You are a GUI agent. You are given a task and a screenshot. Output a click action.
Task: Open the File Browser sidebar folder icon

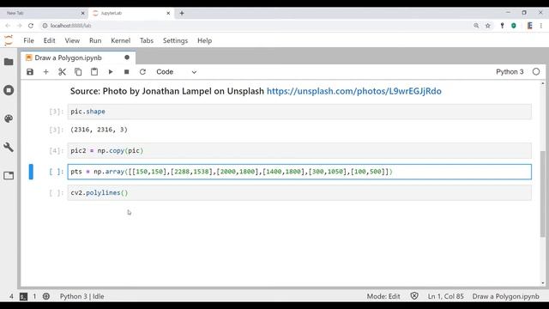[9, 62]
